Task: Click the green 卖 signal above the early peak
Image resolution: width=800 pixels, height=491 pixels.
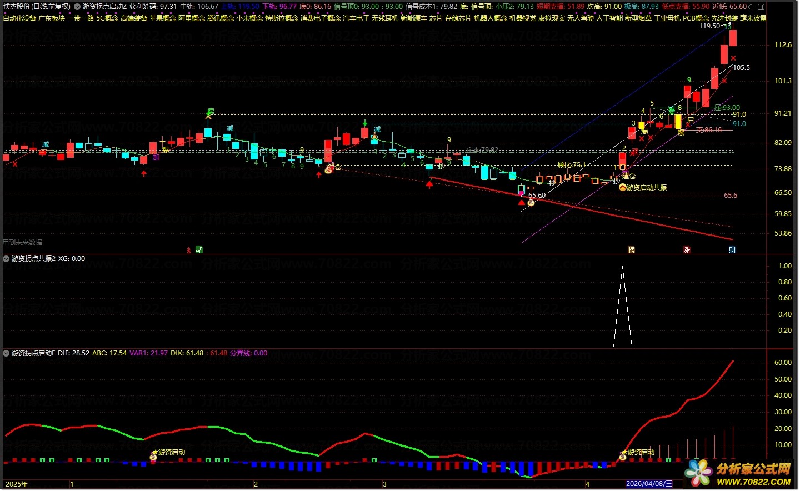Action: (x=211, y=111)
